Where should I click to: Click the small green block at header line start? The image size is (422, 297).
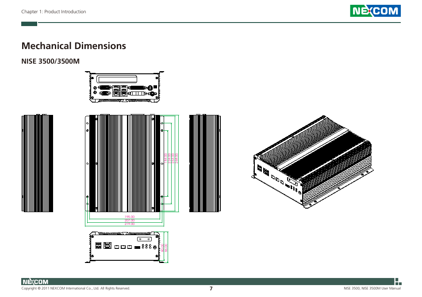tap(29, 24)
